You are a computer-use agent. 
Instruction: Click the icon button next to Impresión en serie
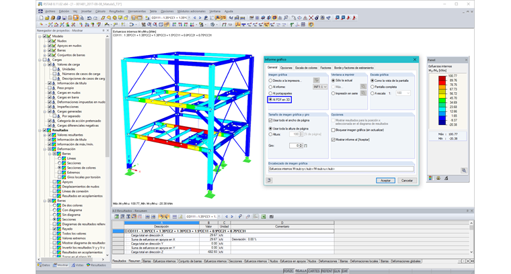pyautogui.click(x=363, y=93)
